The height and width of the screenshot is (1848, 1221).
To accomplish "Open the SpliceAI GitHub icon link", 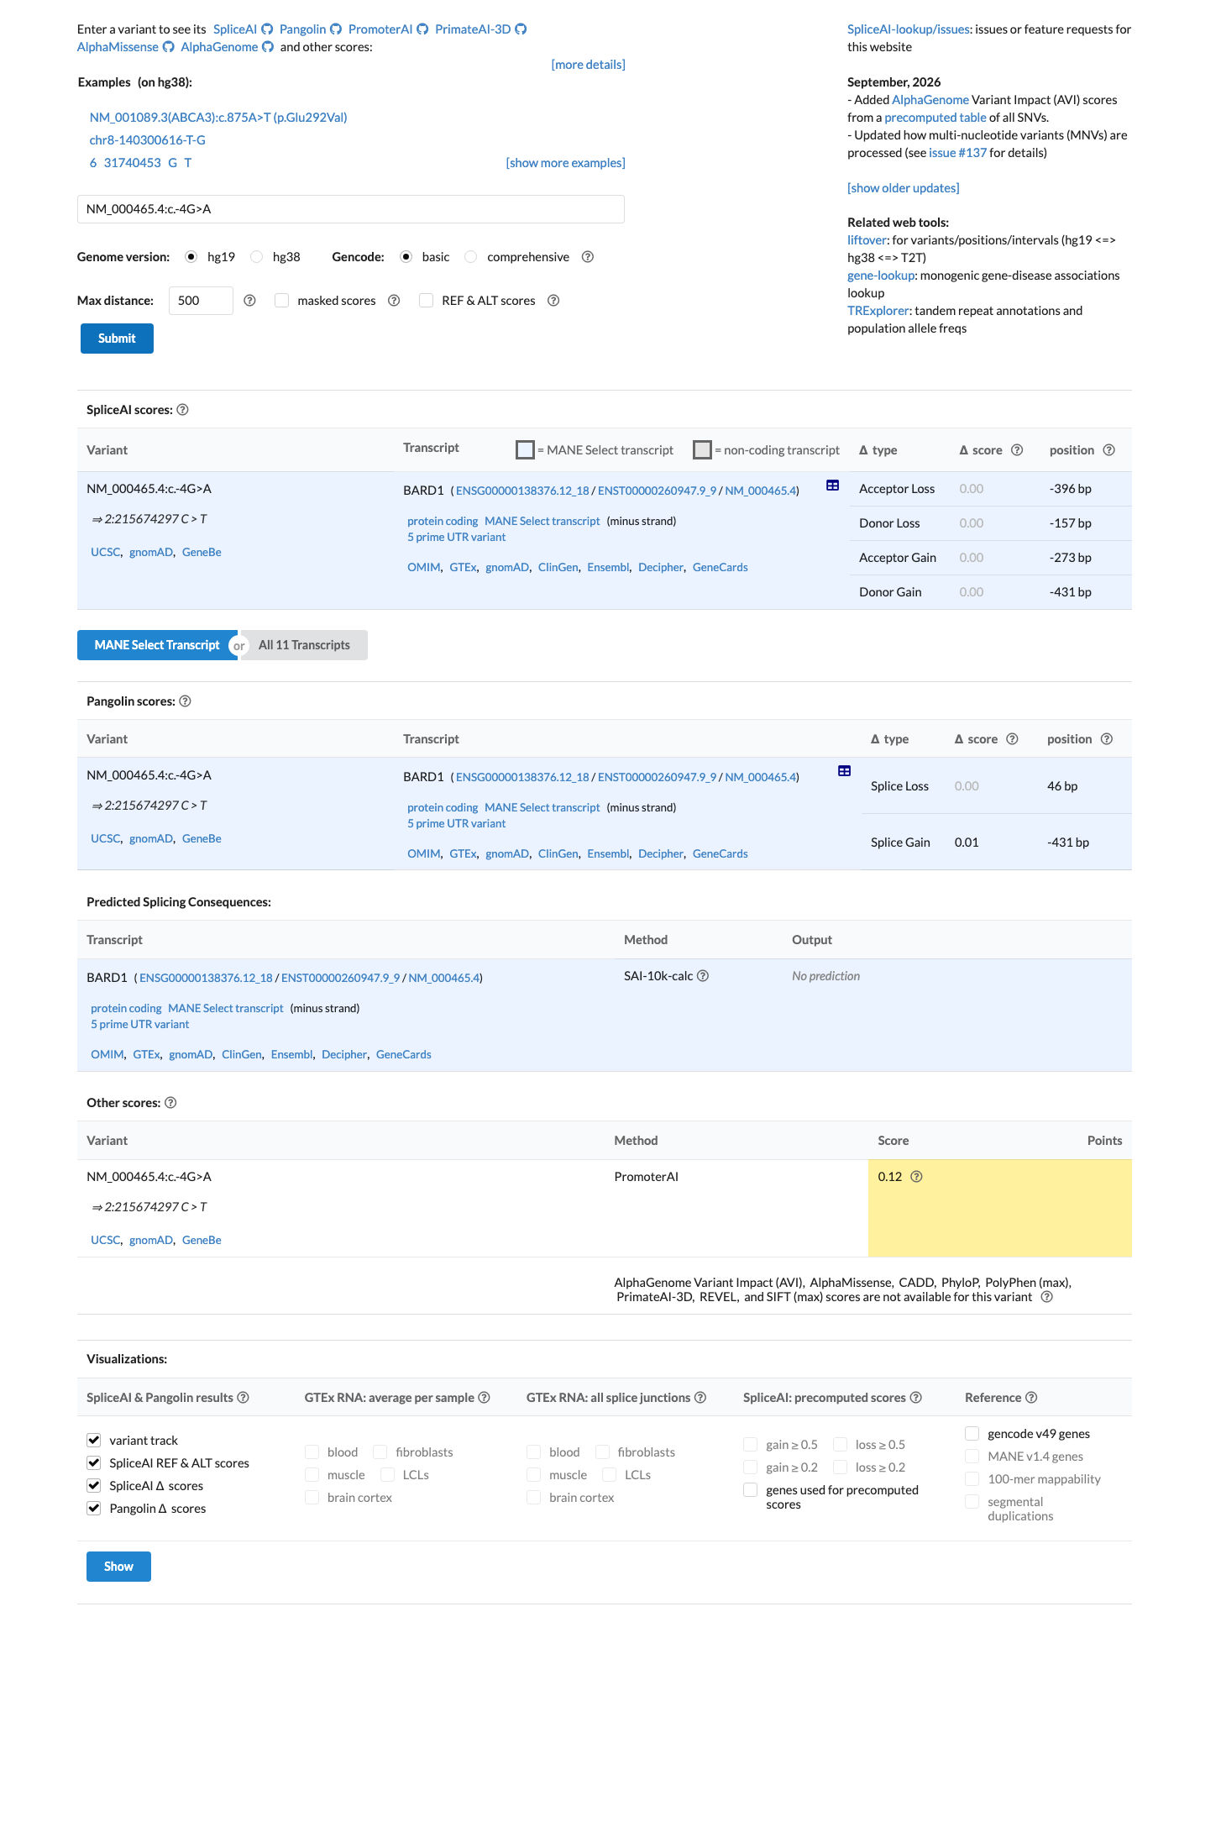I will [x=267, y=29].
